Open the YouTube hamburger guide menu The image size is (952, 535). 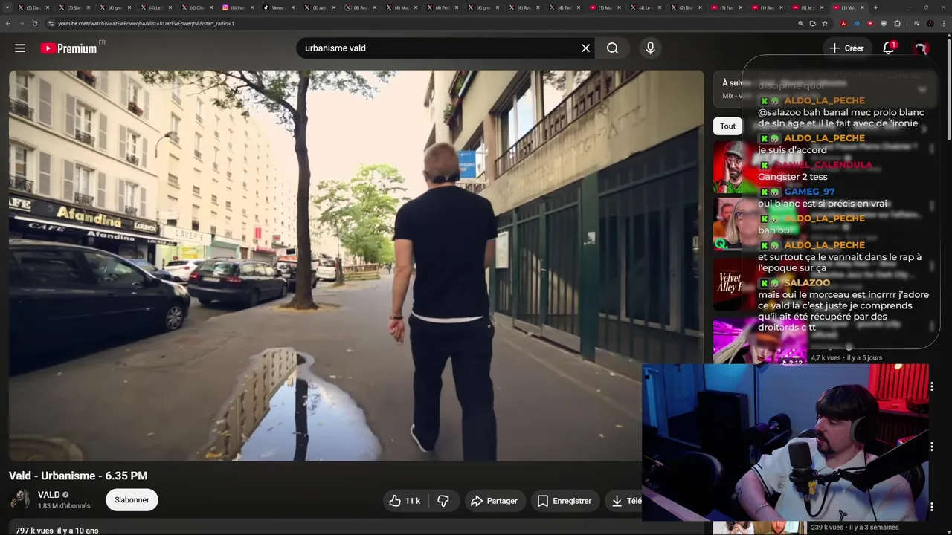[x=20, y=48]
